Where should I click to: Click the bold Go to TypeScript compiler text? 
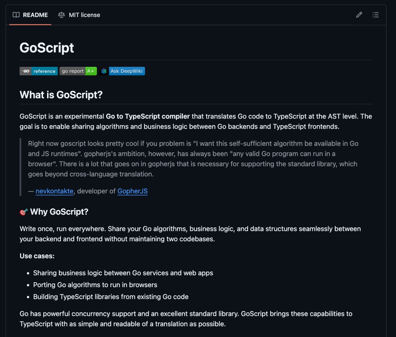coord(148,116)
